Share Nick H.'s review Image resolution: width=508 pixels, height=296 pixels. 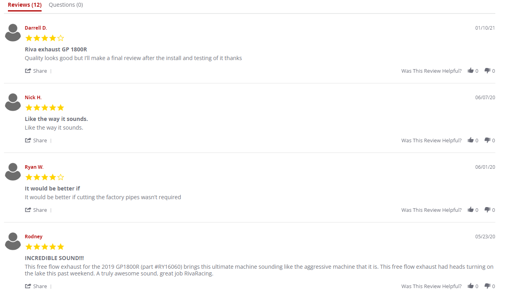[36, 141]
